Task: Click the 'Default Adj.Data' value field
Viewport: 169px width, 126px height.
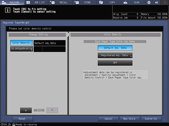Action: click(50, 43)
